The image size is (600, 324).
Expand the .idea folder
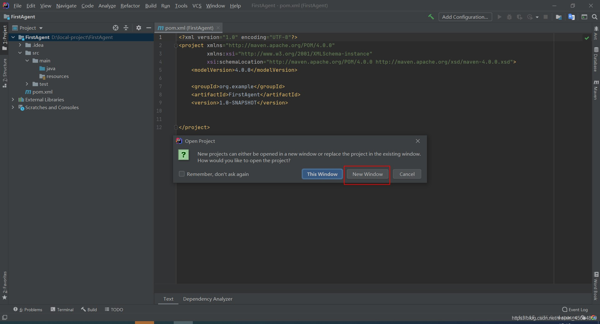click(x=20, y=45)
